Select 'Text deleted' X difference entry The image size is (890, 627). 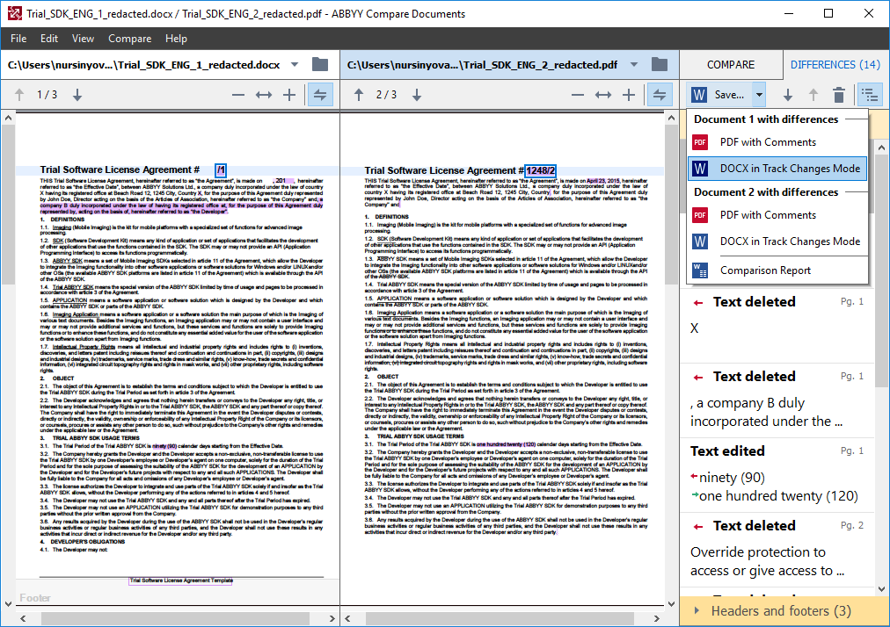coord(777,326)
